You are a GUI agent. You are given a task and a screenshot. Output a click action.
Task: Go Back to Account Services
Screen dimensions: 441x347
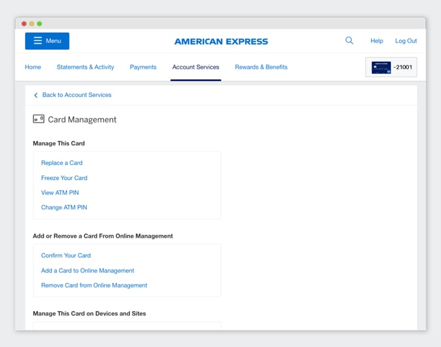[x=77, y=95]
